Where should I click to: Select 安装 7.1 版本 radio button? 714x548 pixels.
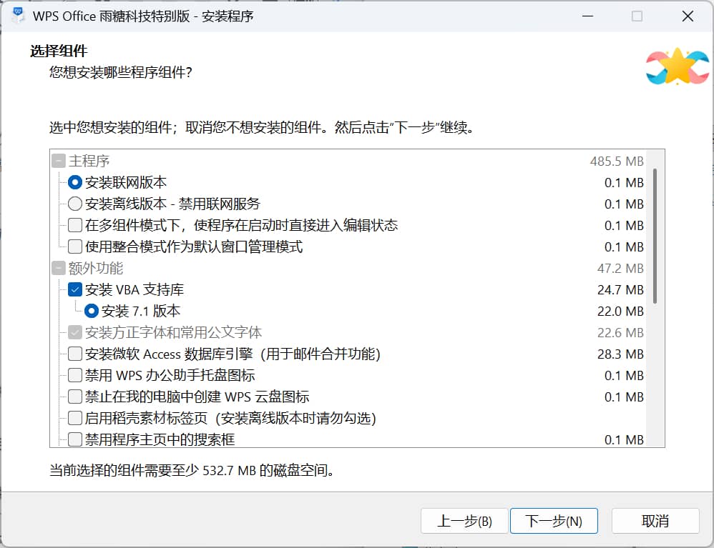[x=91, y=311]
